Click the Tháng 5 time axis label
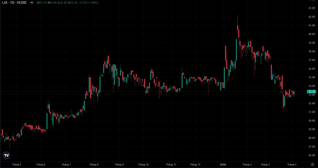Screen dimensions: 318x168 pyautogui.click(x=16, y=165)
